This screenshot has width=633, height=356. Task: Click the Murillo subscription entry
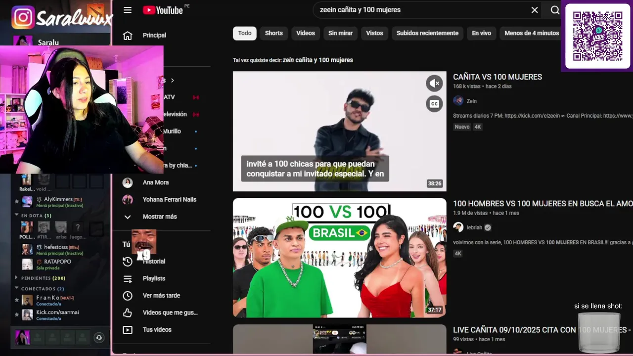point(172,131)
